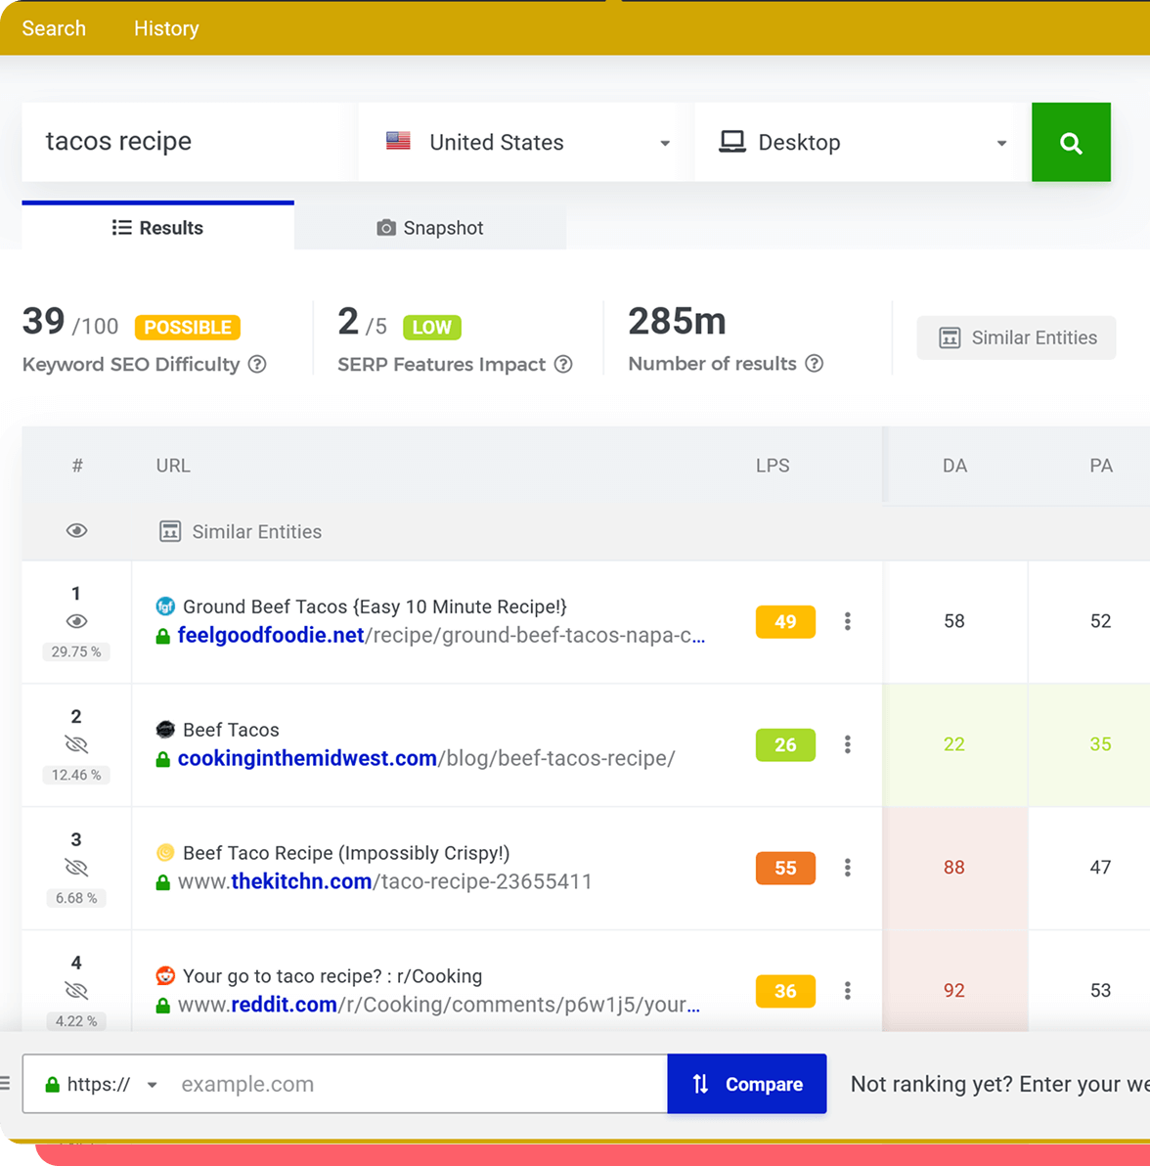Click the Similar Entities button
The height and width of the screenshot is (1166, 1150).
coord(1016,337)
